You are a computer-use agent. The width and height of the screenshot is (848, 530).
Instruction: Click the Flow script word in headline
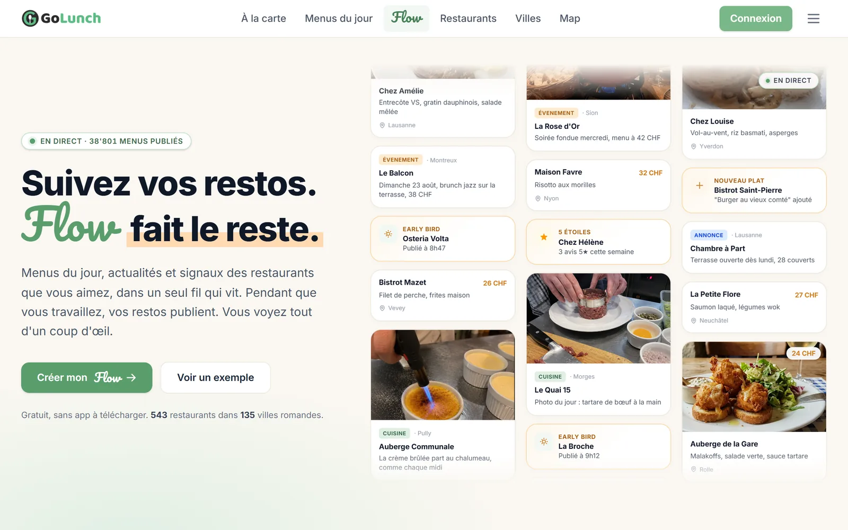pyautogui.click(x=71, y=223)
